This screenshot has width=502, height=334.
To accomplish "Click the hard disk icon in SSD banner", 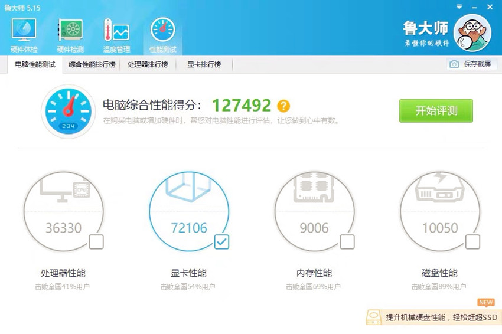I will [x=373, y=317].
